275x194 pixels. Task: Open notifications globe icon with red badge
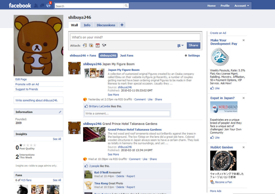click(48, 5)
